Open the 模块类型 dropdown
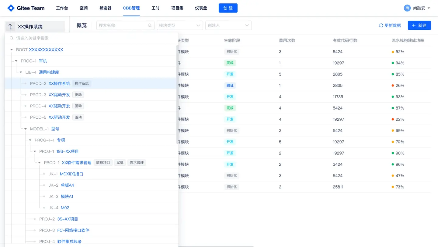The height and width of the screenshot is (247, 438). (x=180, y=25)
